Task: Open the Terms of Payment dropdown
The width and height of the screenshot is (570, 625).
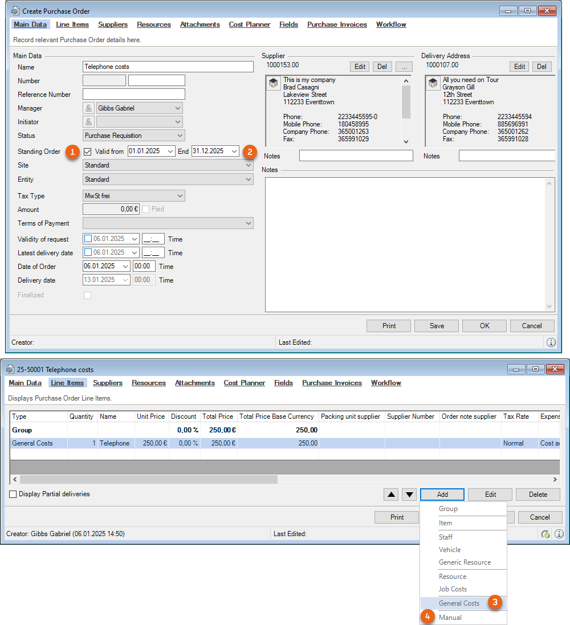Action: point(168,223)
